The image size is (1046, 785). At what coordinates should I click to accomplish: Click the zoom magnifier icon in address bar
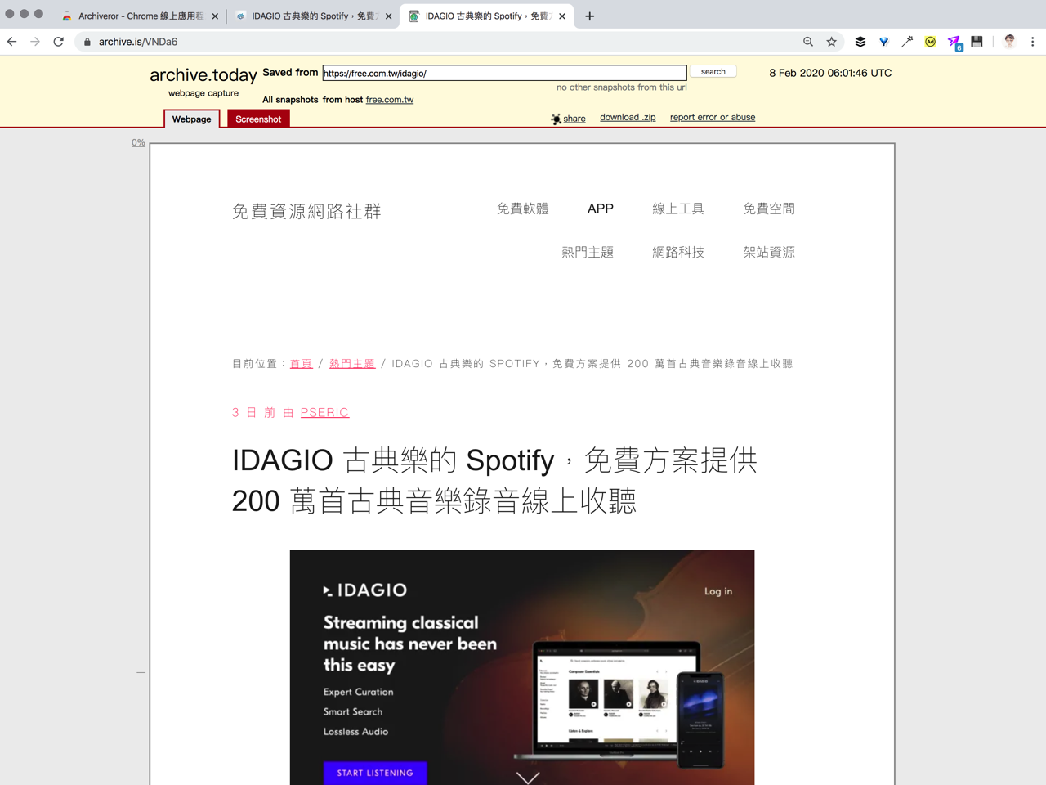808,42
